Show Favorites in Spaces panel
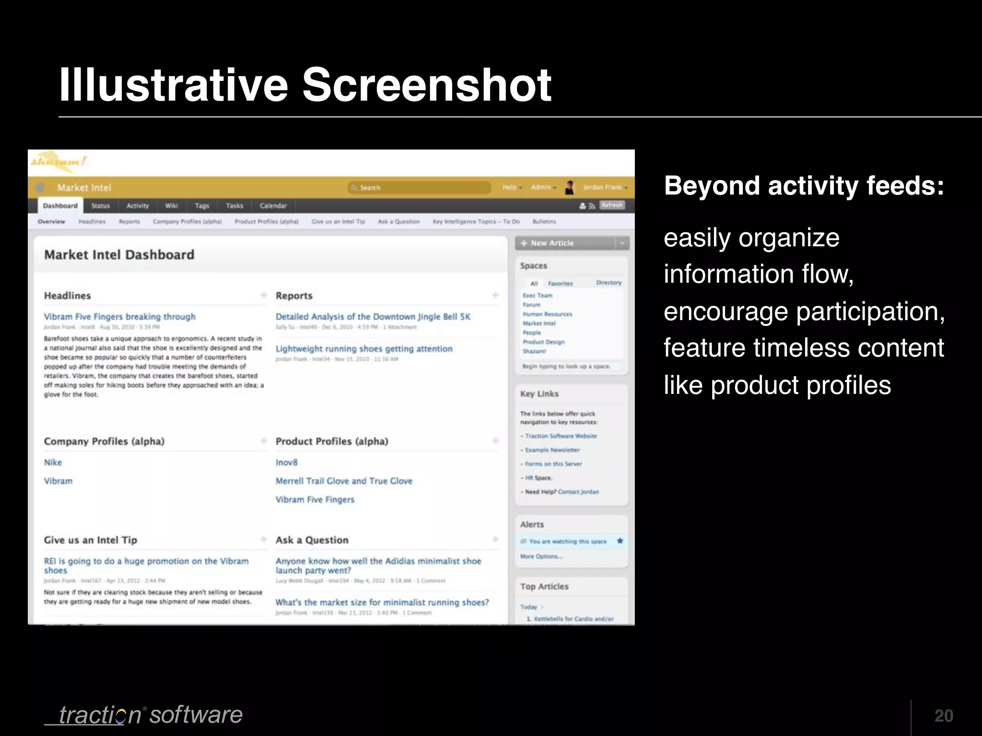The width and height of the screenshot is (982, 736). point(561,283)
